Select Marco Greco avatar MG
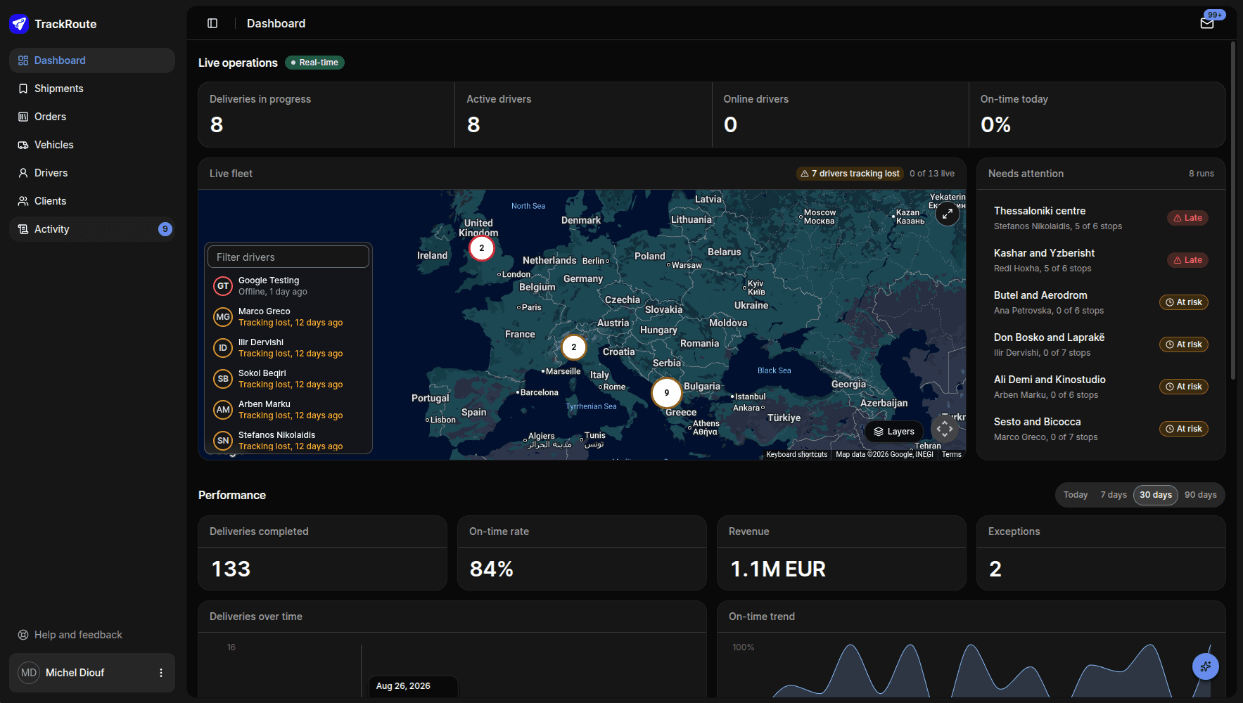This screenshot has height=703, width=1243. coord(223,317)
